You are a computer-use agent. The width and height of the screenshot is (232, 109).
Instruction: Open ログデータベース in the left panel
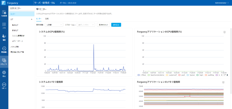point(18,41)
